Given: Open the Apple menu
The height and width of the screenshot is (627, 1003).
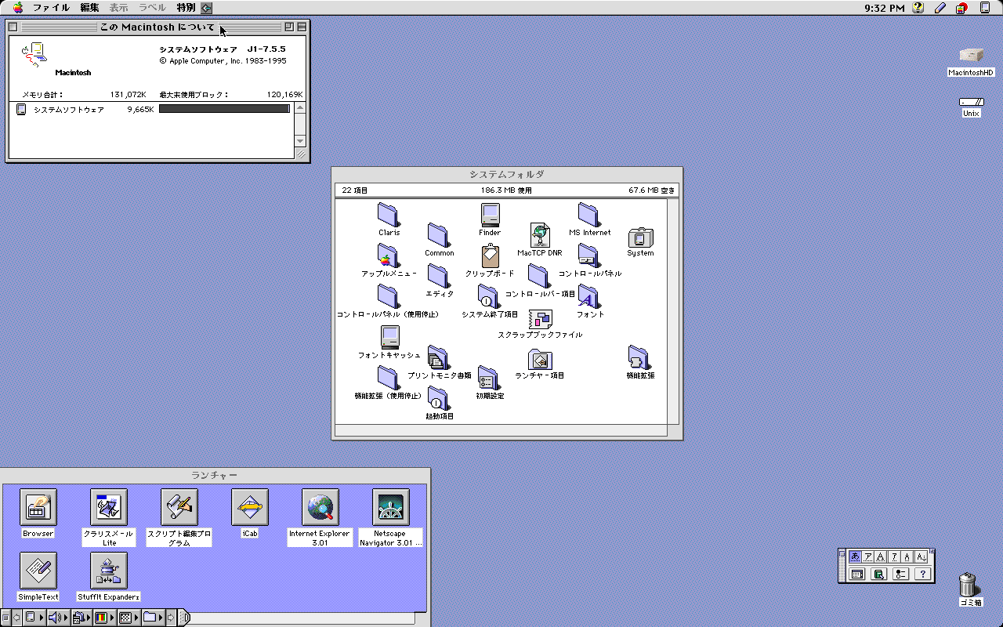Looking at the screenshot, I should 17,8.
